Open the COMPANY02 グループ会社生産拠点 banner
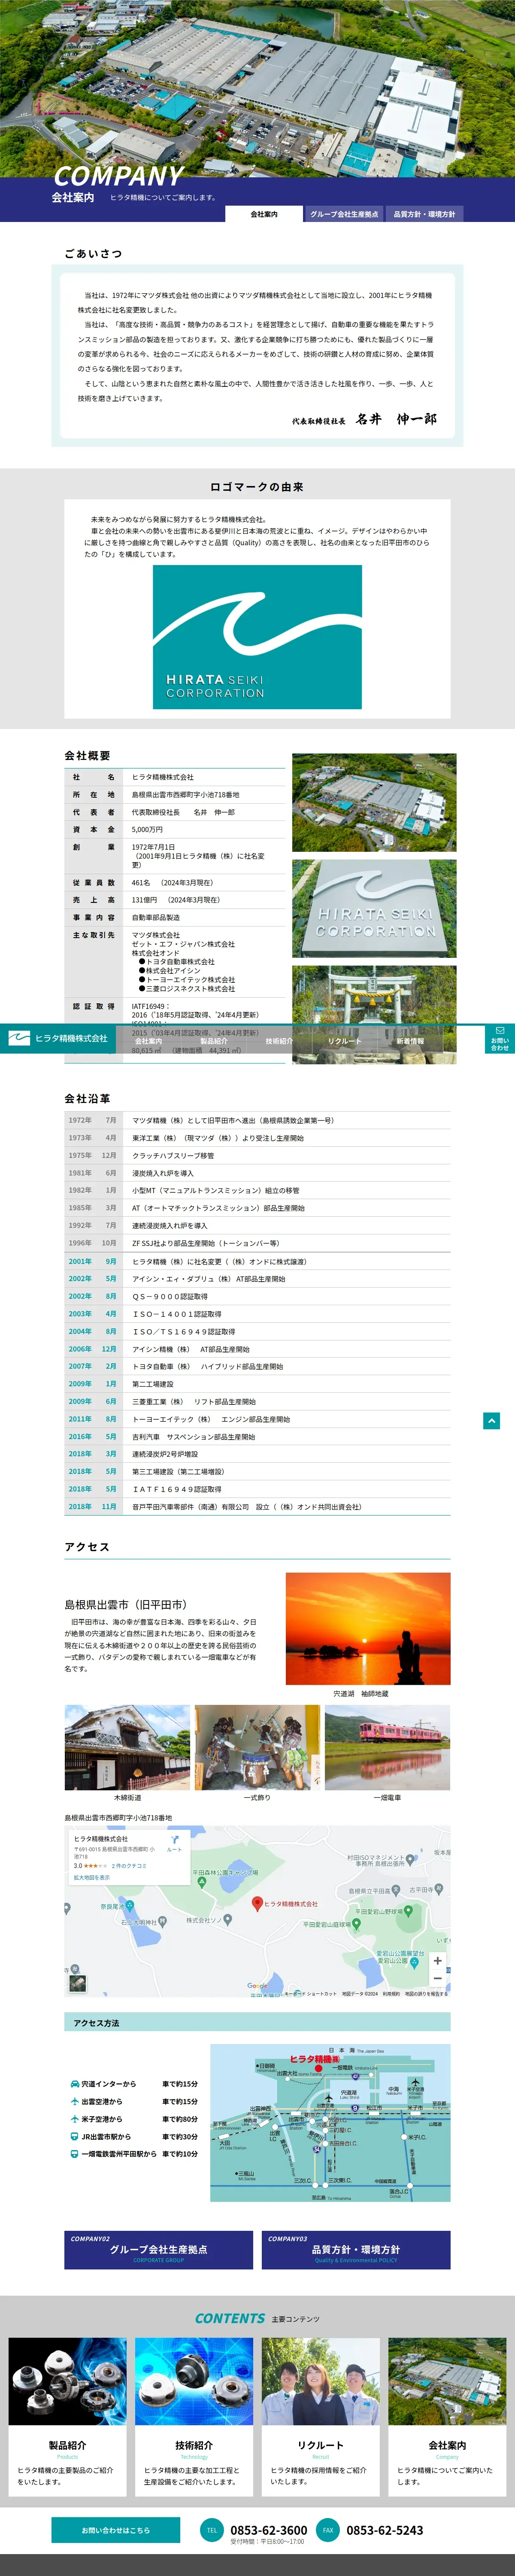 [159, 2250]
